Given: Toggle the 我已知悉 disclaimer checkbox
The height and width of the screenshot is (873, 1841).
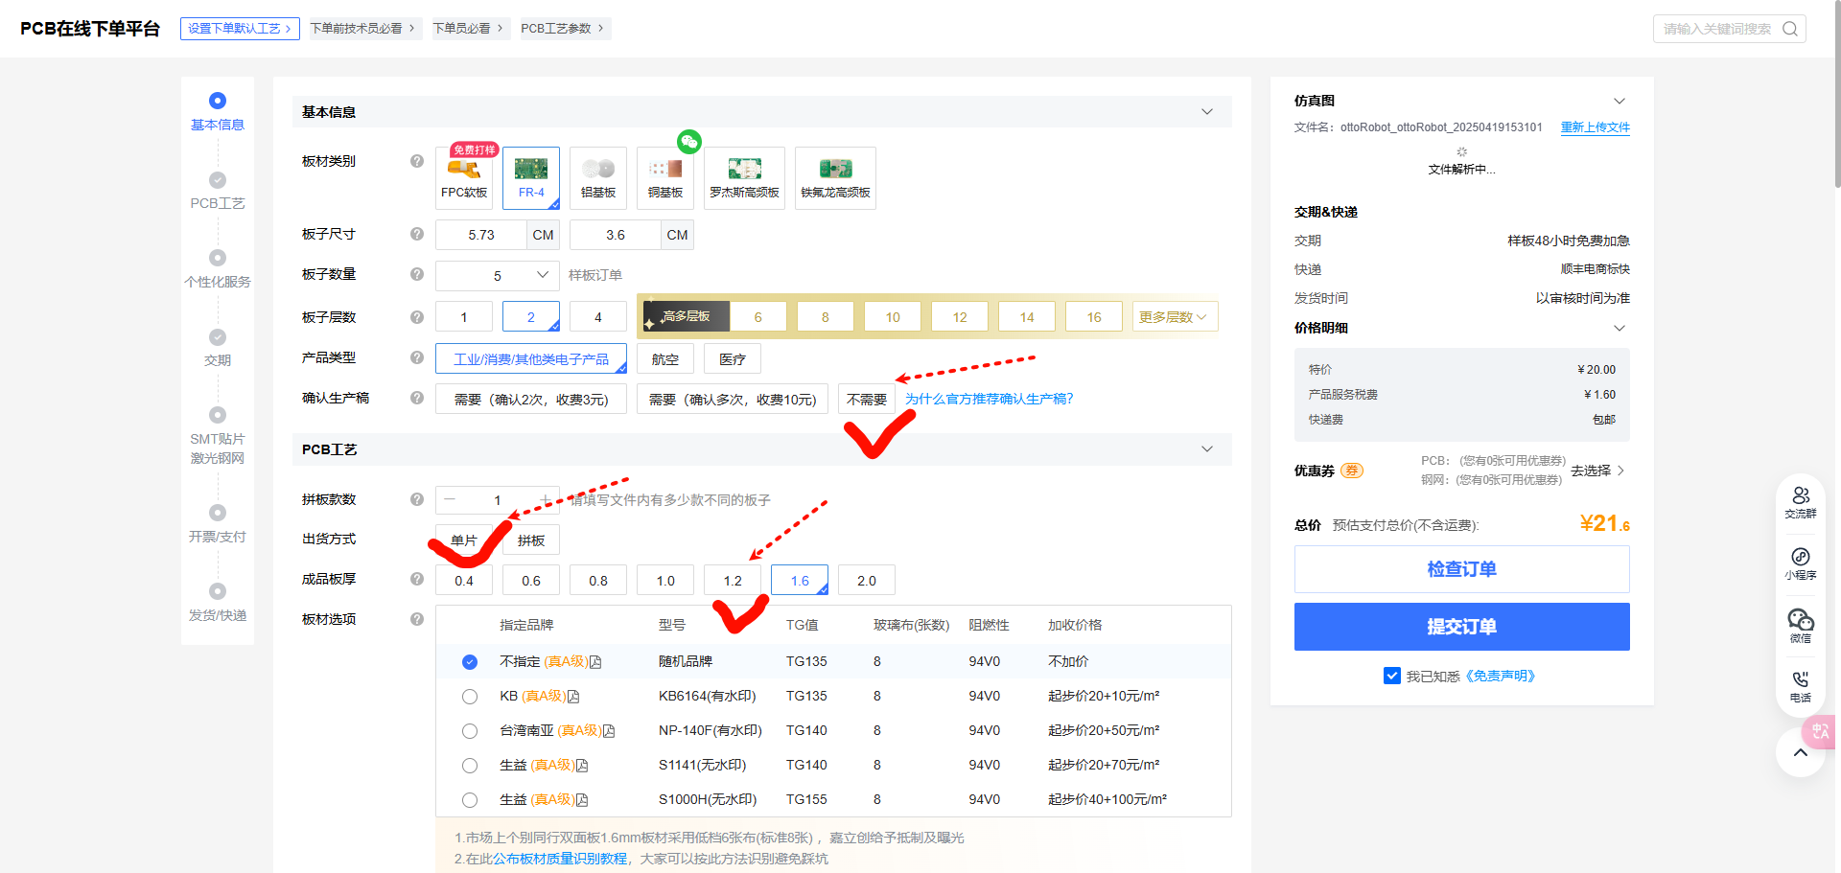Looking at the screenshot, I should pyautogui.click(x=1392, y=676).
